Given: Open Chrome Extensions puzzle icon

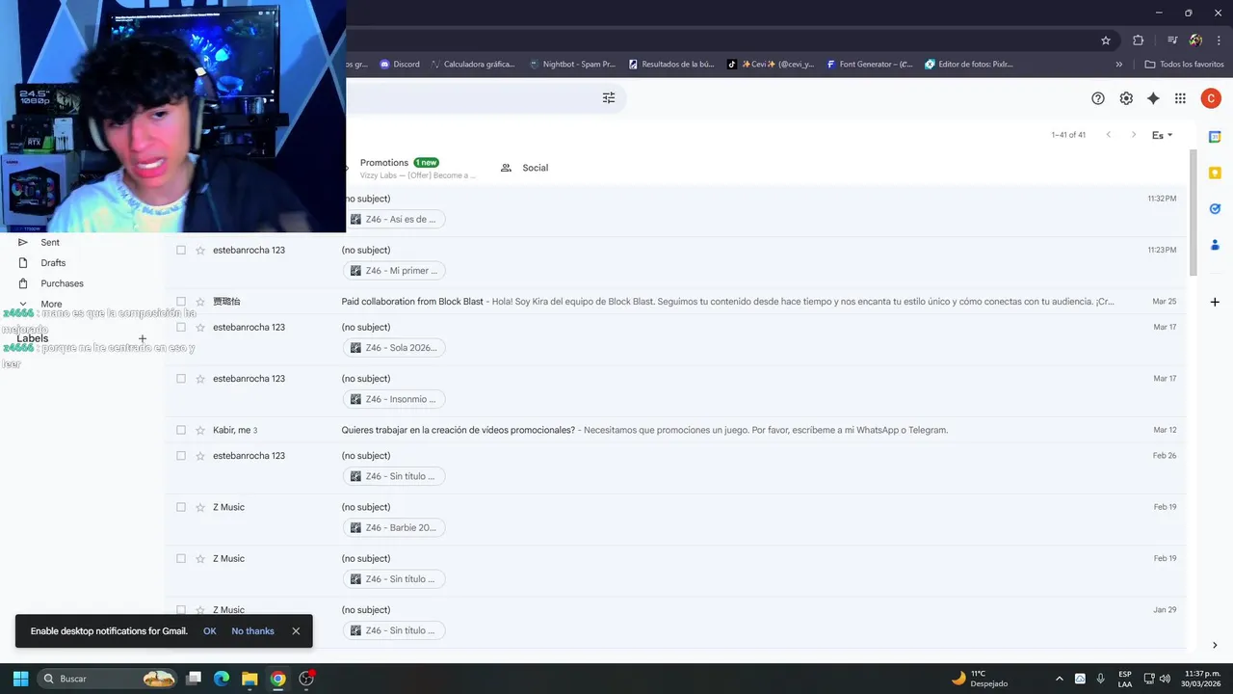Looking at the screenshot, I should (x=1139, y=40).
